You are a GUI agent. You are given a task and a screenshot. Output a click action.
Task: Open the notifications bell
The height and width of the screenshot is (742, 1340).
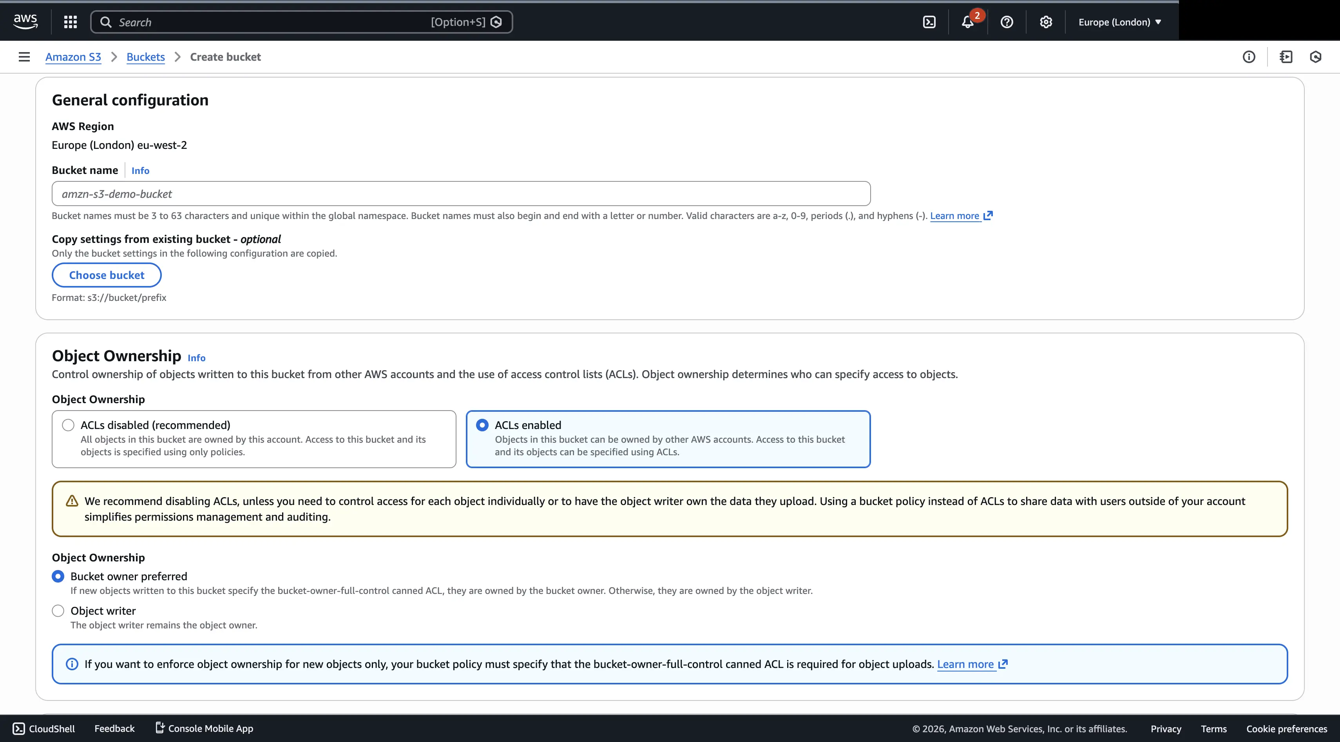click(967, 22)
